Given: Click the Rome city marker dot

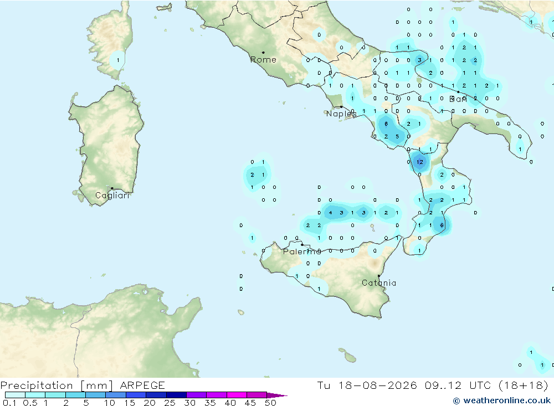Looking at the screenshot, I should coord(263,53).
